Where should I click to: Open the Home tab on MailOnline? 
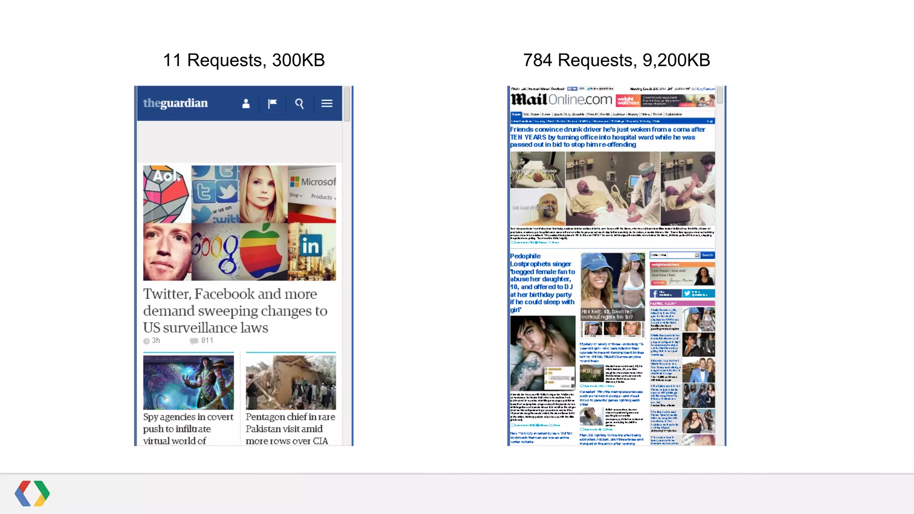click(516, 114)
